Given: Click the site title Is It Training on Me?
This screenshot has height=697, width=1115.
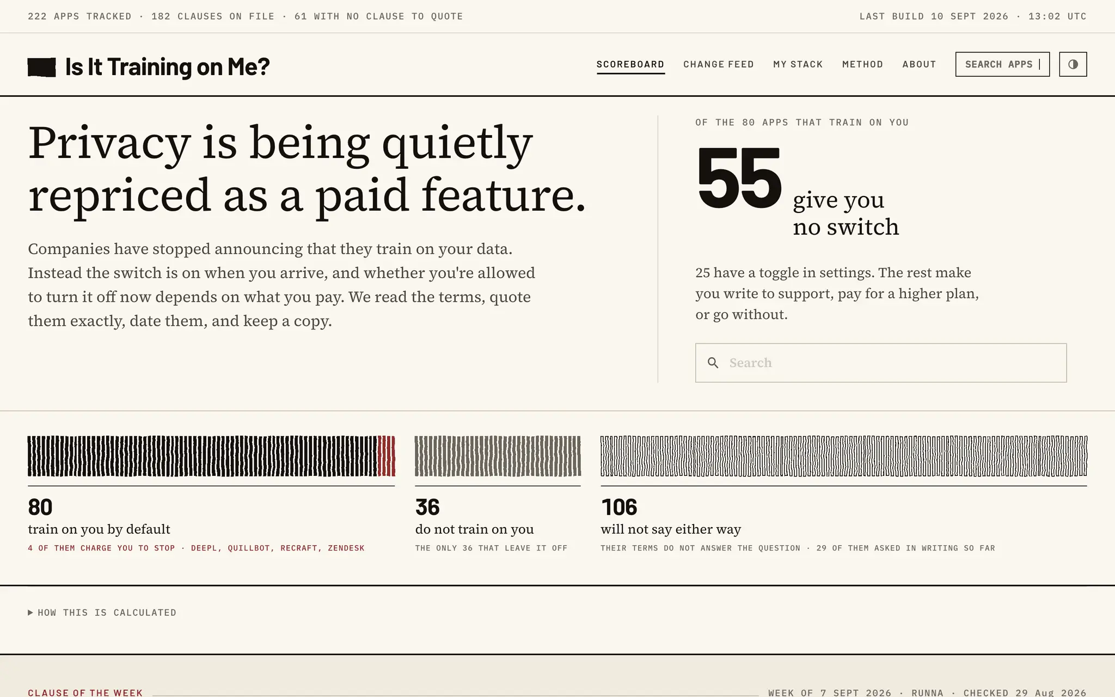Looking at the screenshot, I should pos(168,67).
